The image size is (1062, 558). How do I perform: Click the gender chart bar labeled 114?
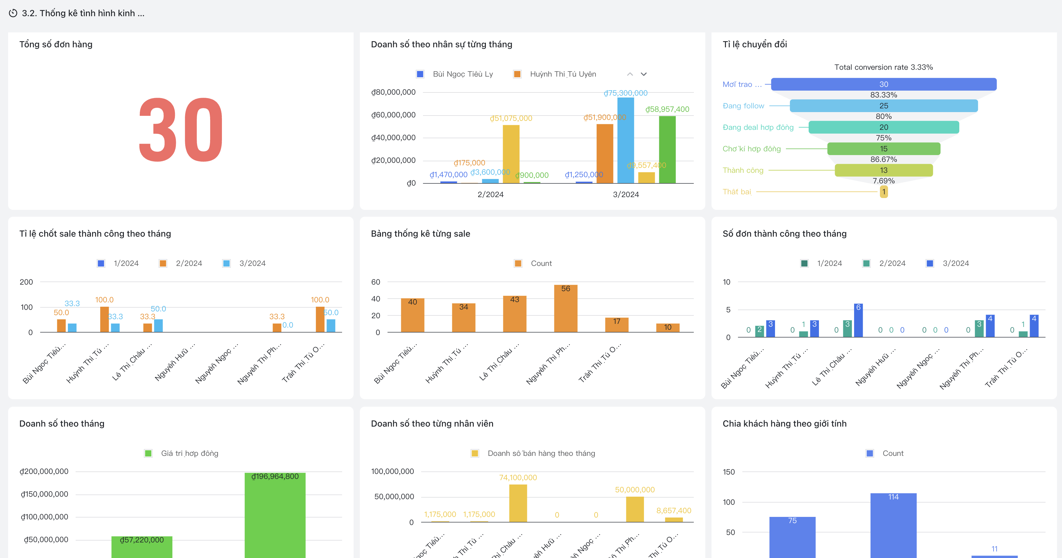pyautogui.click(x=893, y=525)
